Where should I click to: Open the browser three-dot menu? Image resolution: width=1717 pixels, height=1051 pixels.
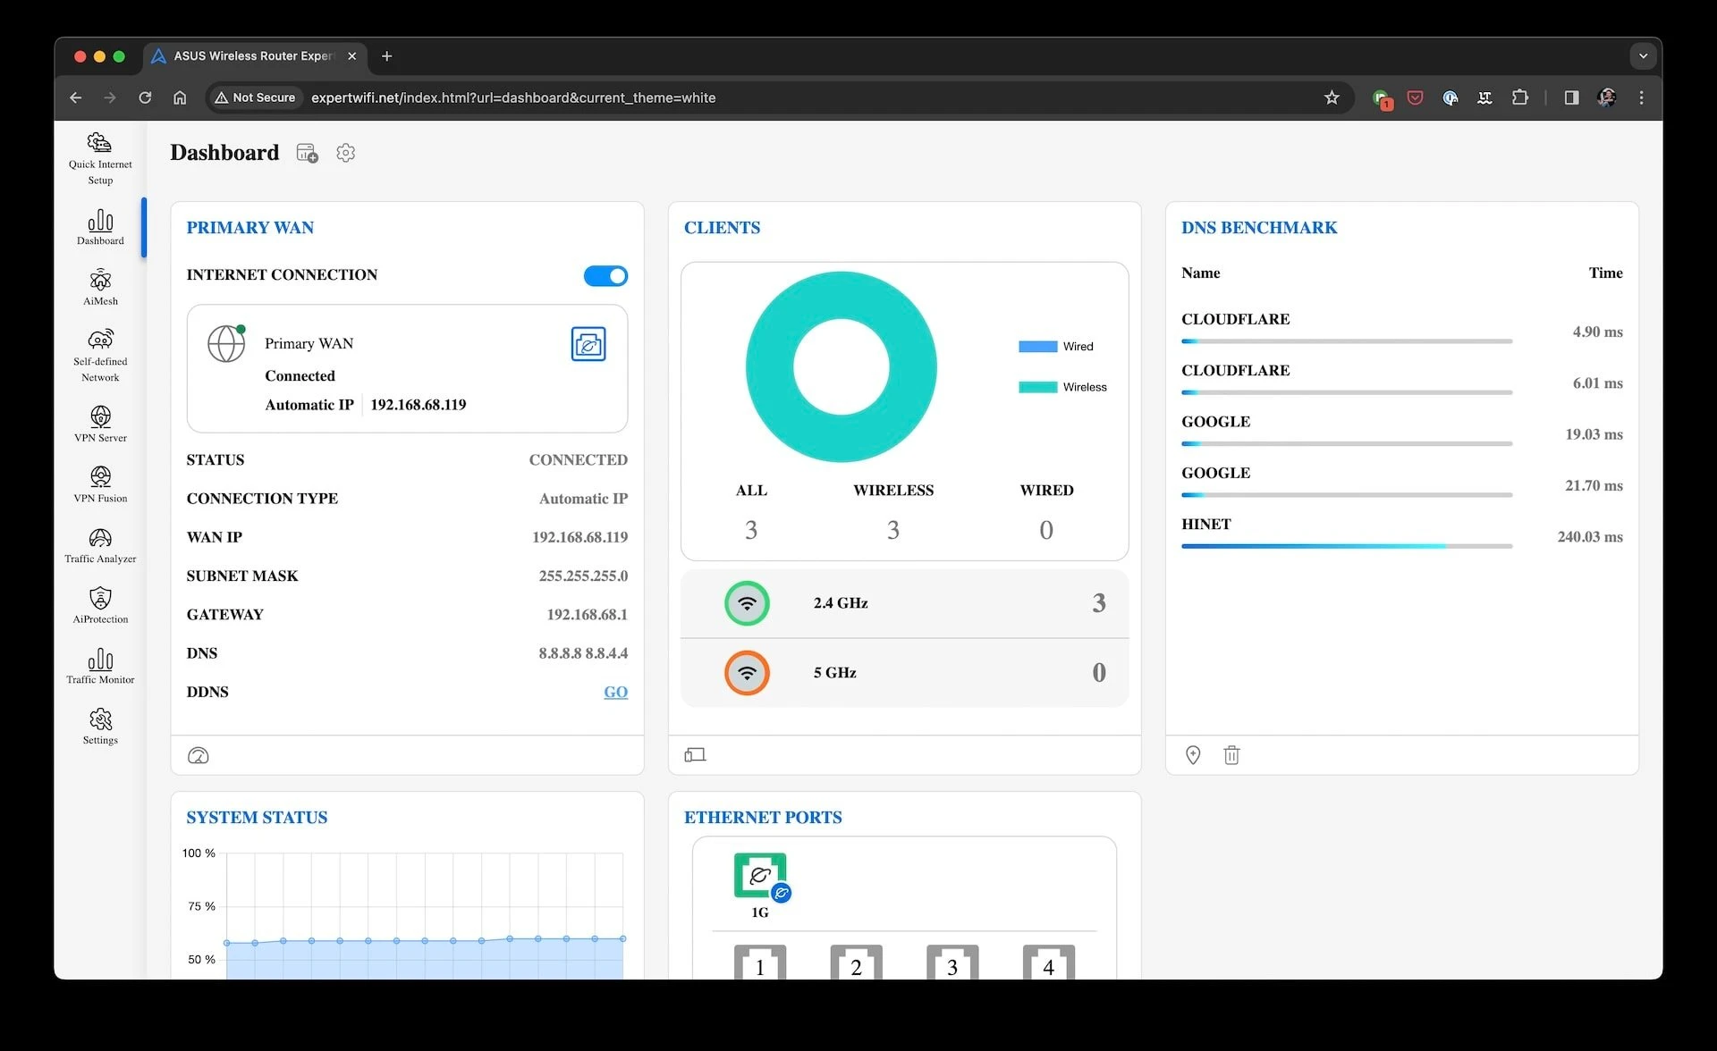pyautogui.click(x=1641, y=97)
